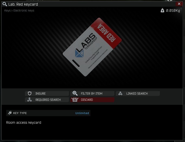
Task: Select the KEY TYPE label
Action: click(20, 113)
